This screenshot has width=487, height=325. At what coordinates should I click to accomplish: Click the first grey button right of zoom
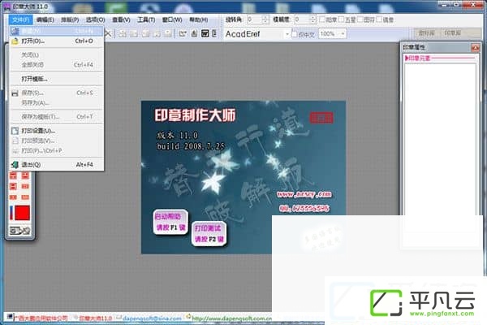point(426,33)
